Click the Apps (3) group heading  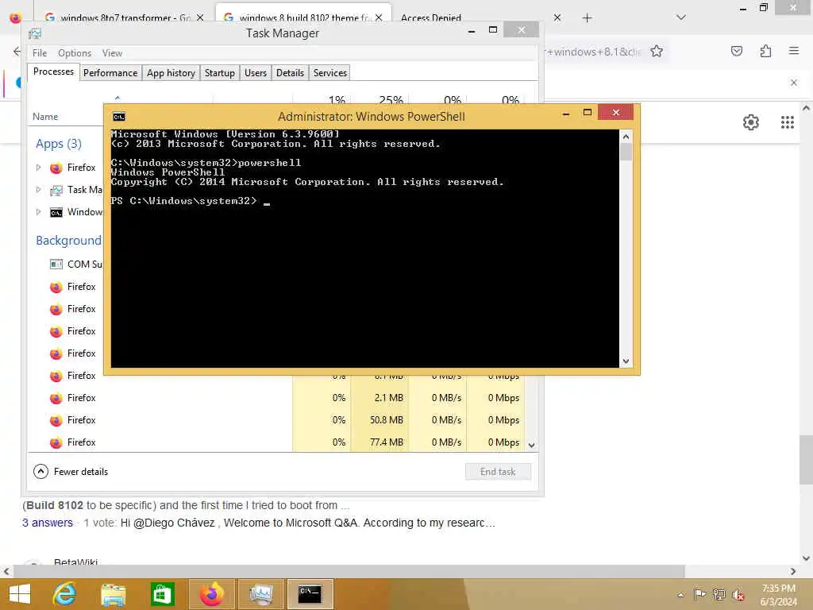click(x=59, y=144)
